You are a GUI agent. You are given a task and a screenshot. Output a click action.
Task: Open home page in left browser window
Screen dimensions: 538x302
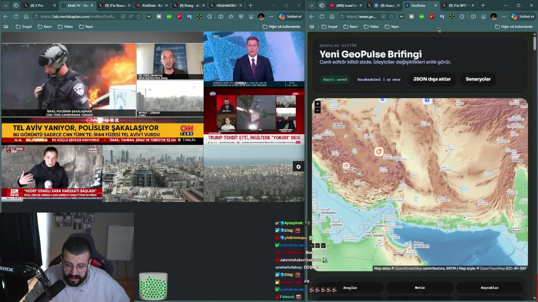coord(26,16)
